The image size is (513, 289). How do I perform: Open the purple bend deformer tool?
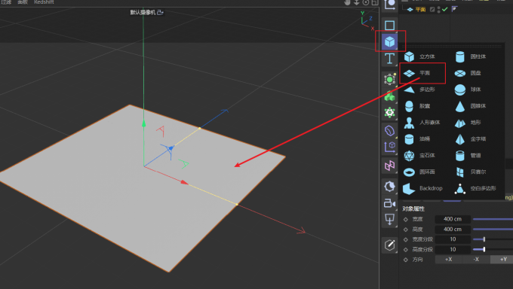coord(390,131)
